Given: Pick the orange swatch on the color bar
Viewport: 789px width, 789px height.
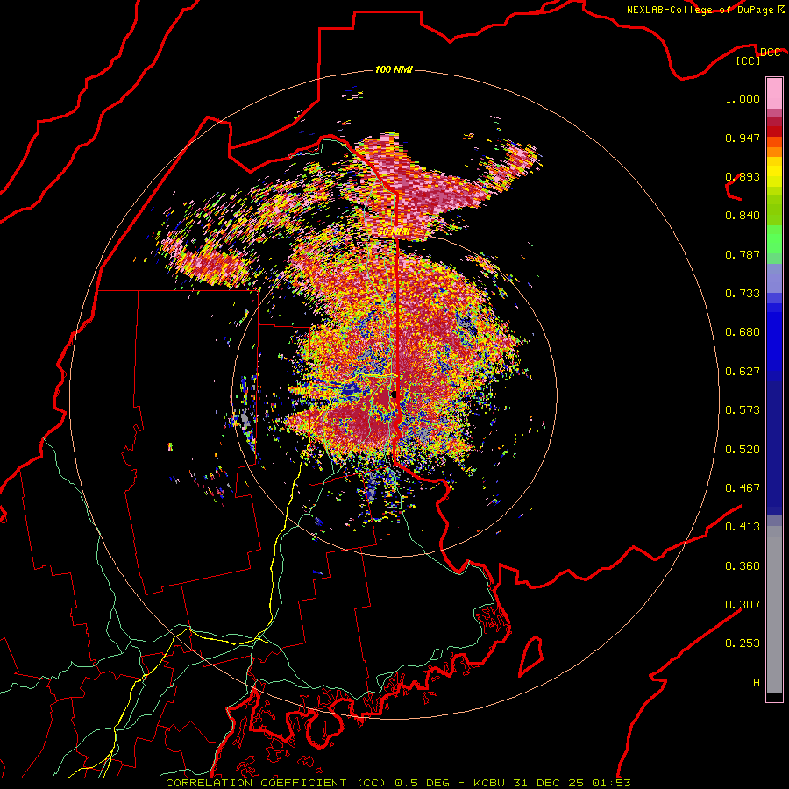Looking at the screenshot, I should pyautogui.click(x=774, y=152).
